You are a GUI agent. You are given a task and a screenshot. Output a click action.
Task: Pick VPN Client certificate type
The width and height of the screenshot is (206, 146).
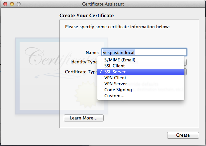pyautogui.click(x=141, y=78)
